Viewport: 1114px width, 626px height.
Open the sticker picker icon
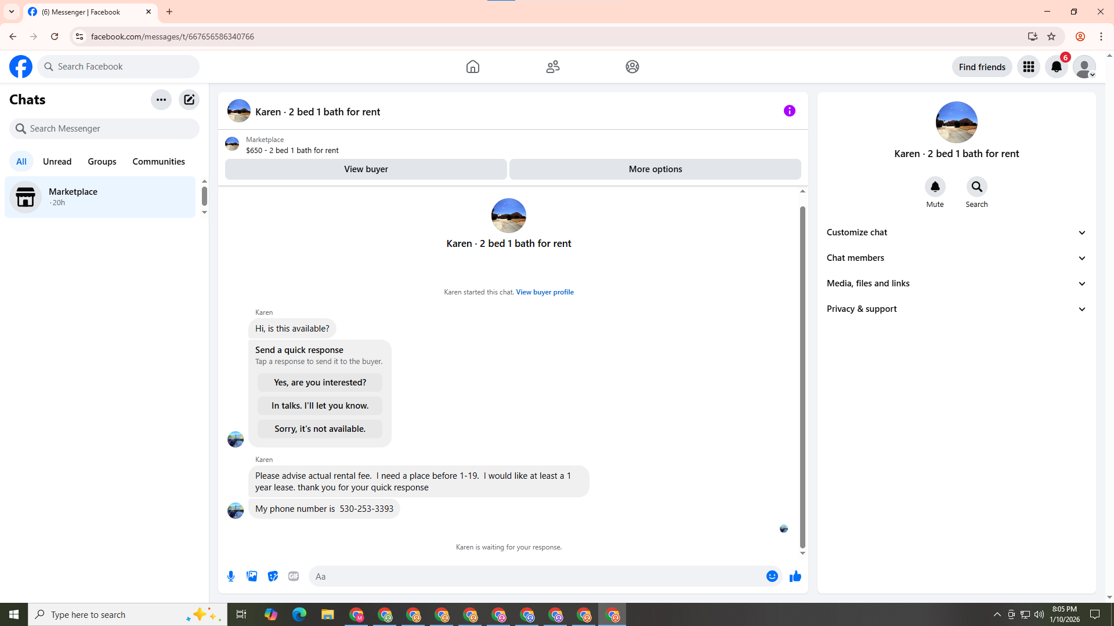[273, 576]
